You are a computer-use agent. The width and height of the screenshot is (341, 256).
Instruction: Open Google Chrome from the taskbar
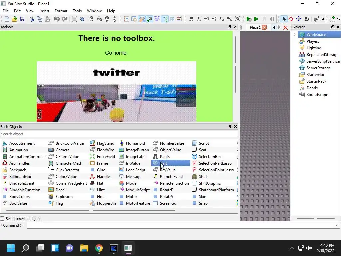coord(99,248)
